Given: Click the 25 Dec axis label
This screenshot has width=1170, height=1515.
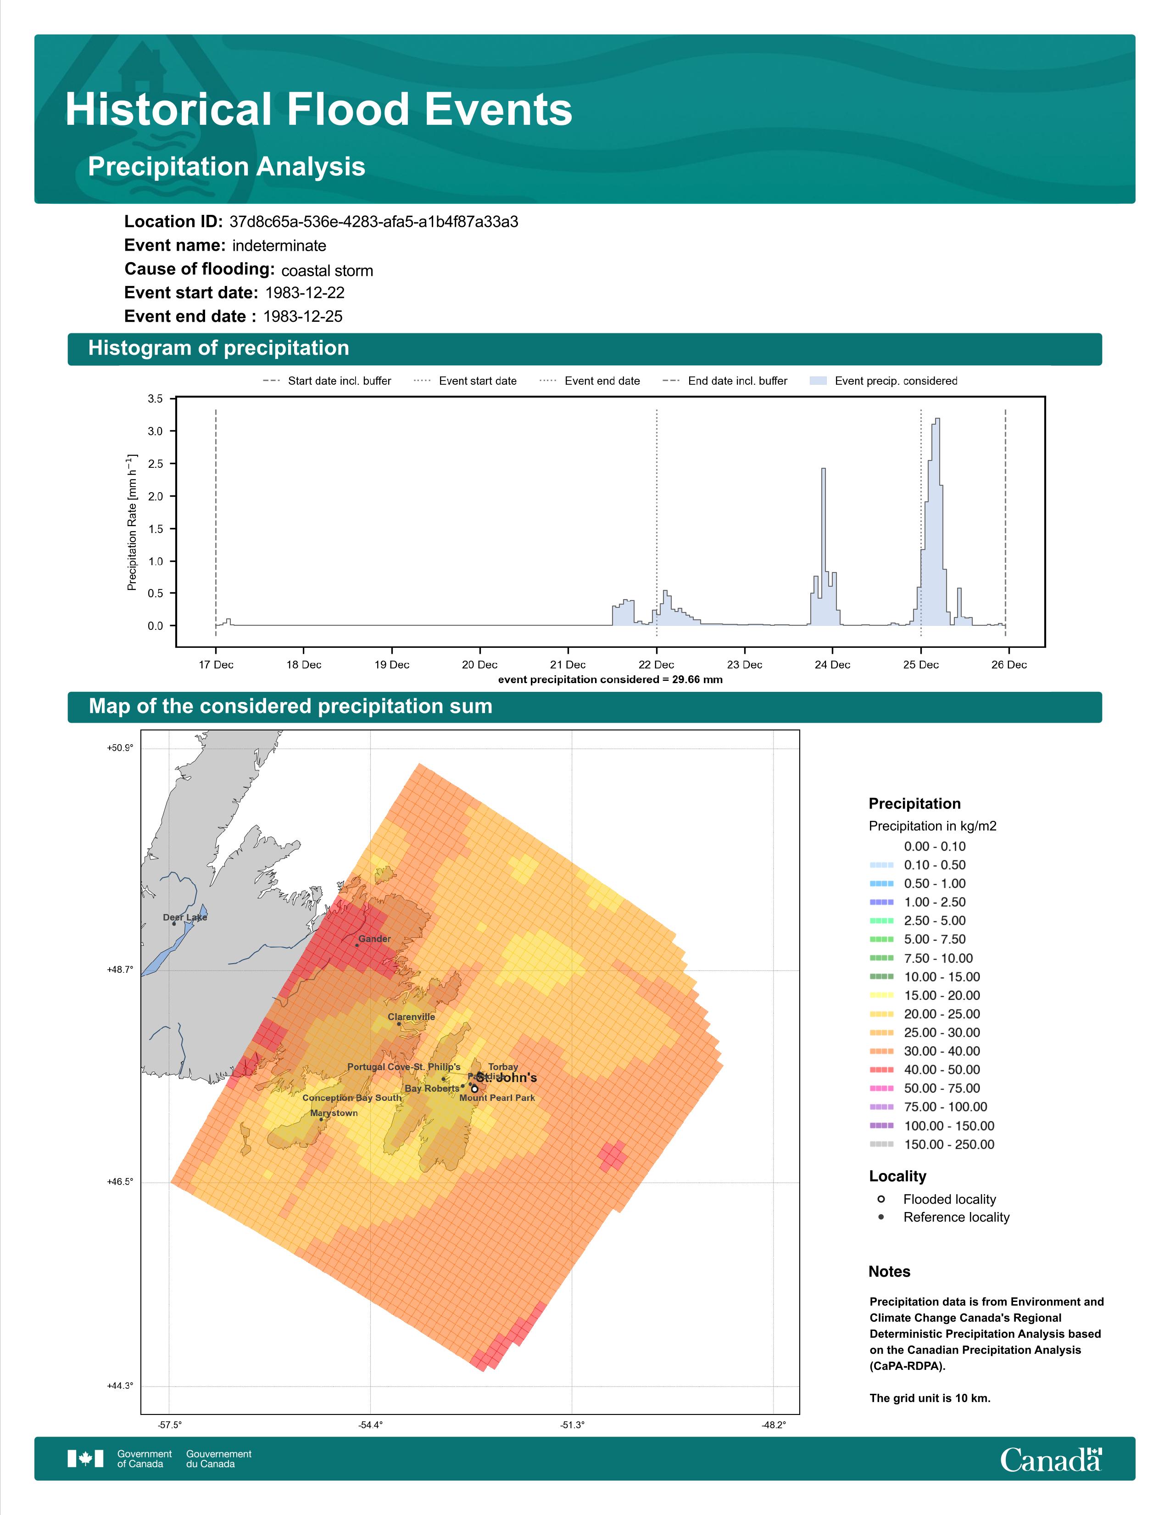Looking at the screenshot, I should [x=921, y=665].
